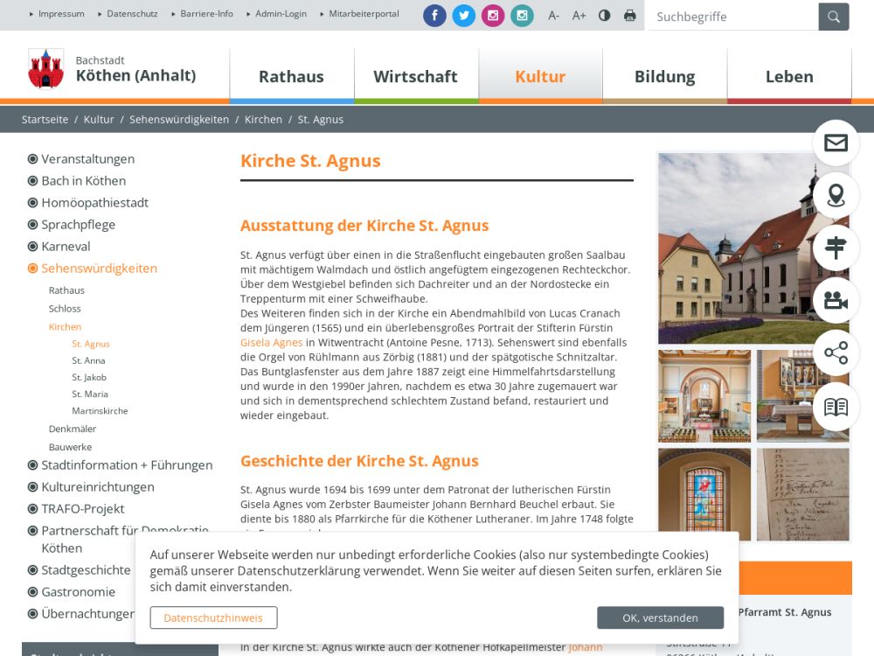Image resolution: width=874 pixels, height=656 pixels.
Task: Print the page with printer icon
Action: click(x=630, y=16)
